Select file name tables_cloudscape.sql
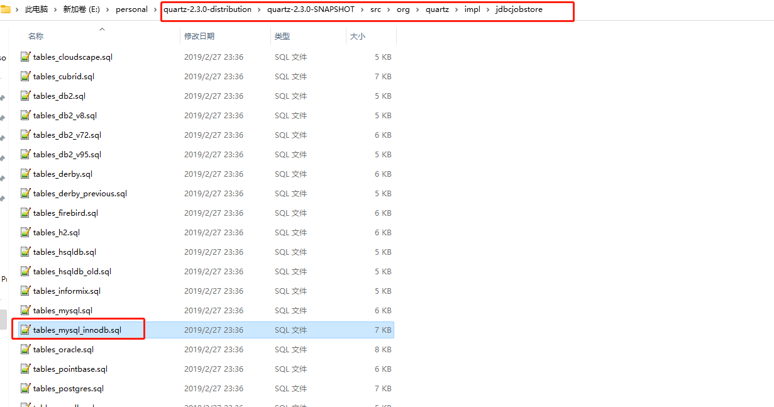Image resolution: width=774 pixels, height=407 pixels. click(x=73, y=57)
